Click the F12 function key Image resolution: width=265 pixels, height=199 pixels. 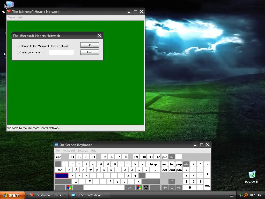coord(157,157)
